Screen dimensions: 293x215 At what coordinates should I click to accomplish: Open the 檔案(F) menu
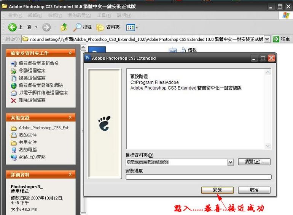point(15,16)
